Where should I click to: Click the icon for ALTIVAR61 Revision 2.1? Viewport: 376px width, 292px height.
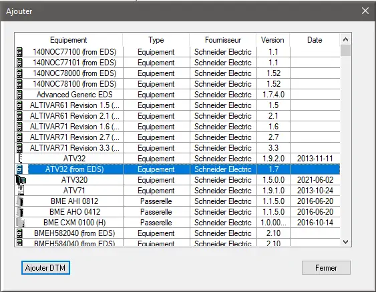point(19,116)
